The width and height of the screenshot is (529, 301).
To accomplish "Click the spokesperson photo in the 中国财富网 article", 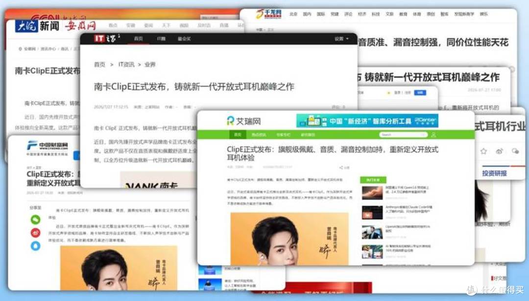I will coord(119,268).
